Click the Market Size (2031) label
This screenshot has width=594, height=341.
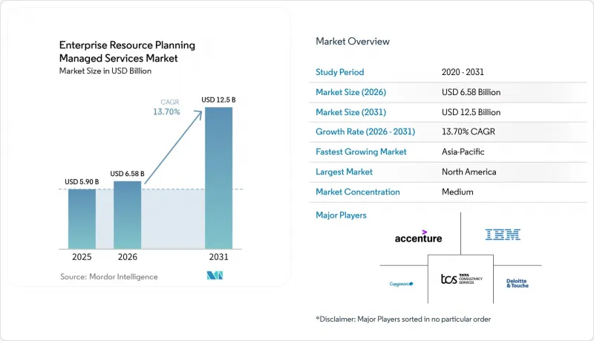click(350, 112)
